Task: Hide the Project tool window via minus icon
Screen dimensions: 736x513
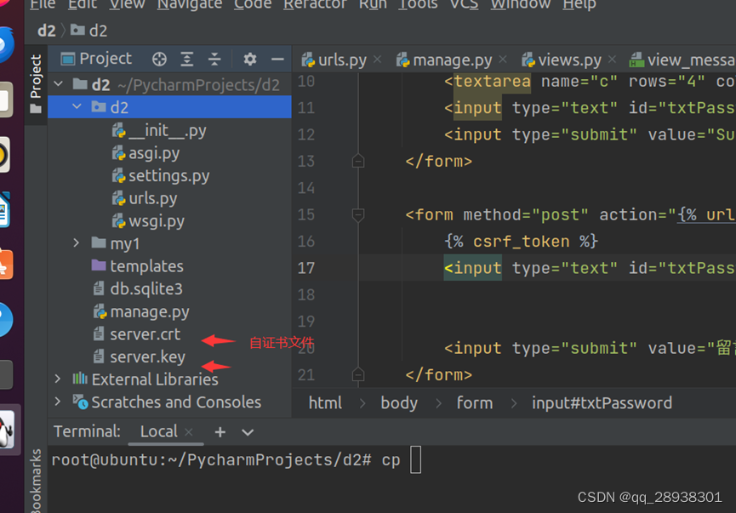Action: 277,59
